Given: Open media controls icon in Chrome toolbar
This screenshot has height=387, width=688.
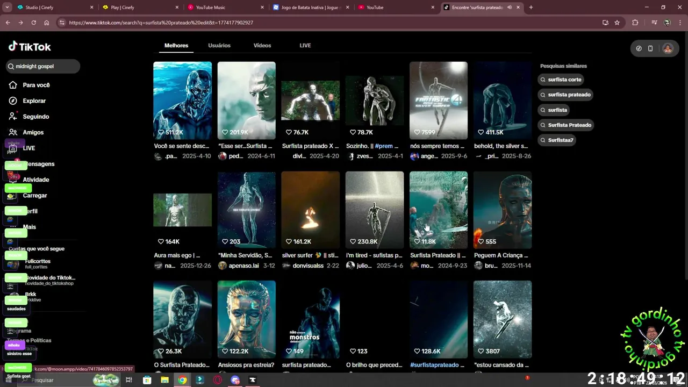Looking at the screenshot, I should [x=654, y=23].
